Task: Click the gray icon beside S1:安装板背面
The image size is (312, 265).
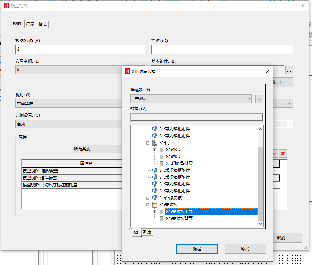Action: pyautogui.click(x=161, y=219)
